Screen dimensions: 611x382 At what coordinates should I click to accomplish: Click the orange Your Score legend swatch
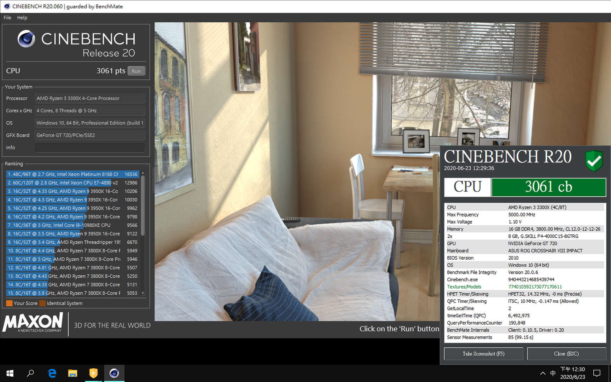coord(9,303)
